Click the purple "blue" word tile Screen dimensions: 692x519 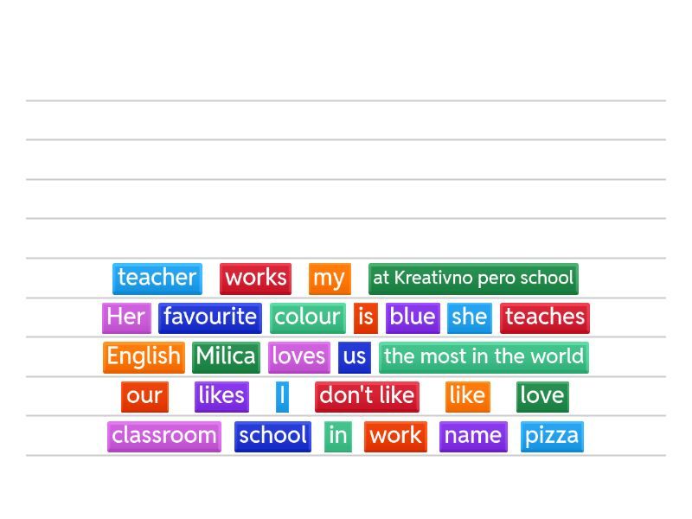coord(413,317)
